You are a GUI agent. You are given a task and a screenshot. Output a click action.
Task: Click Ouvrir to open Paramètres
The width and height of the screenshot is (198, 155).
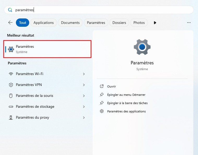(111, 86)
